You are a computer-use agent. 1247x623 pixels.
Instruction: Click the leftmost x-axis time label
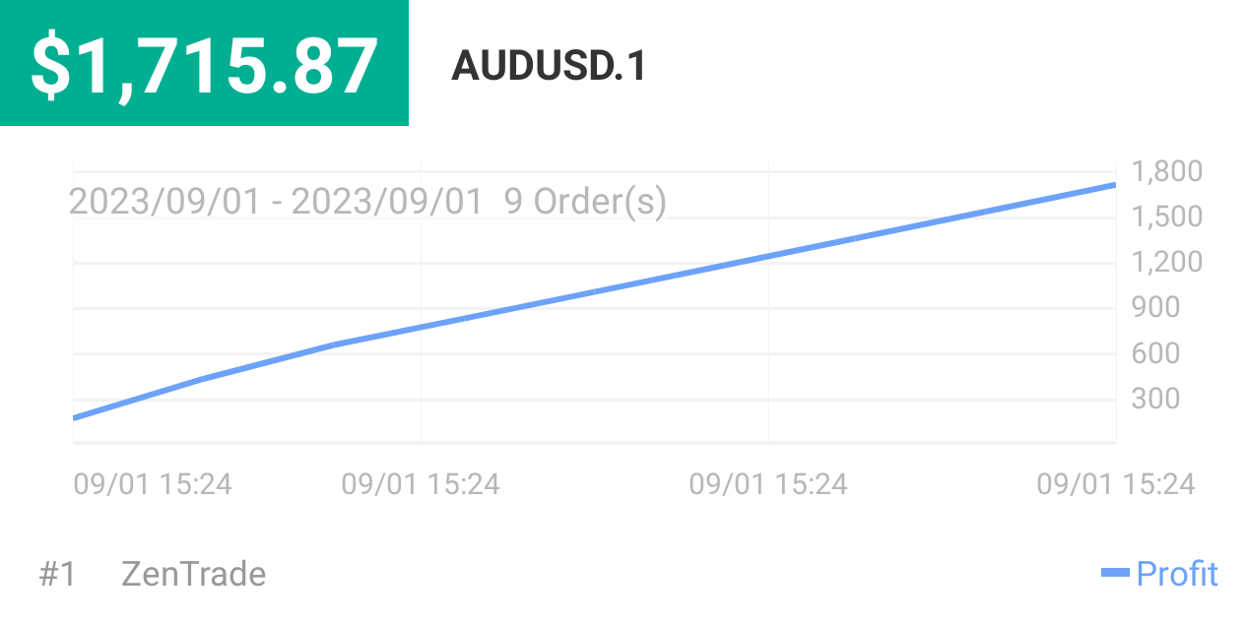(x=153, y=483)
